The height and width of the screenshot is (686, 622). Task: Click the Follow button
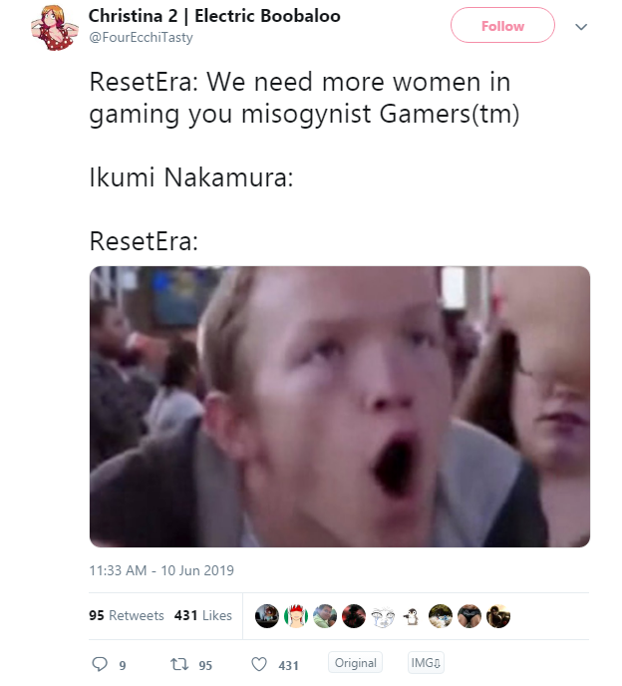click(502, 25)
